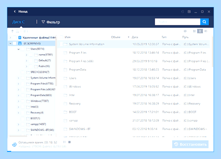Viewport: 221px width, 159px height.
Task: Sort by the Тип column header
Action: (x=164, y=37)
